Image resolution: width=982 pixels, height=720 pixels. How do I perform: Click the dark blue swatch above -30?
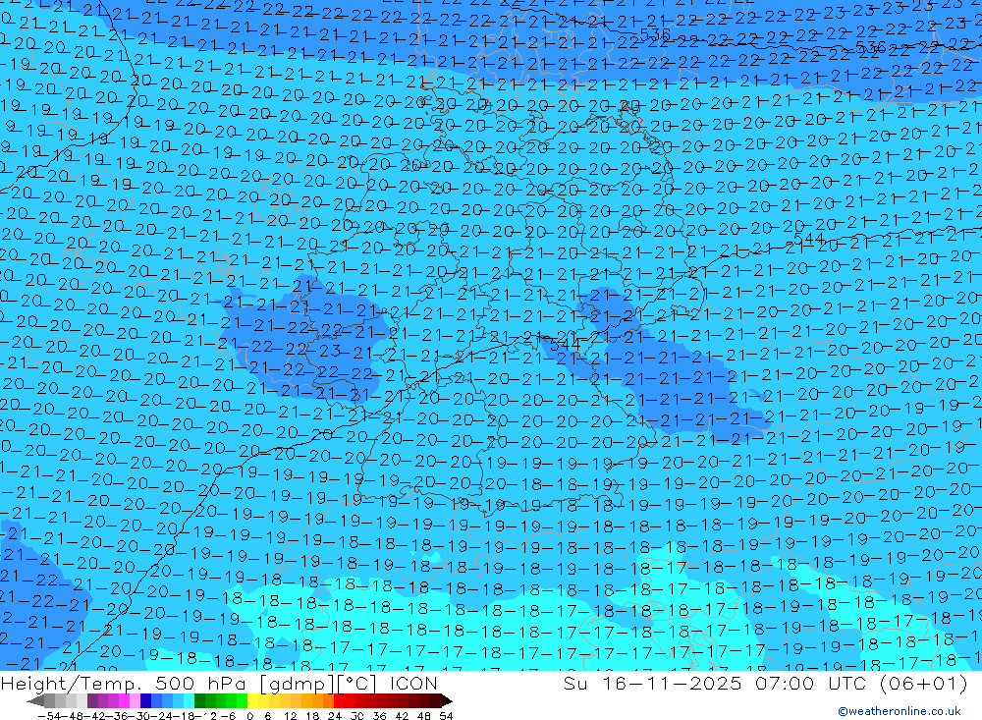tap(145, 700)
